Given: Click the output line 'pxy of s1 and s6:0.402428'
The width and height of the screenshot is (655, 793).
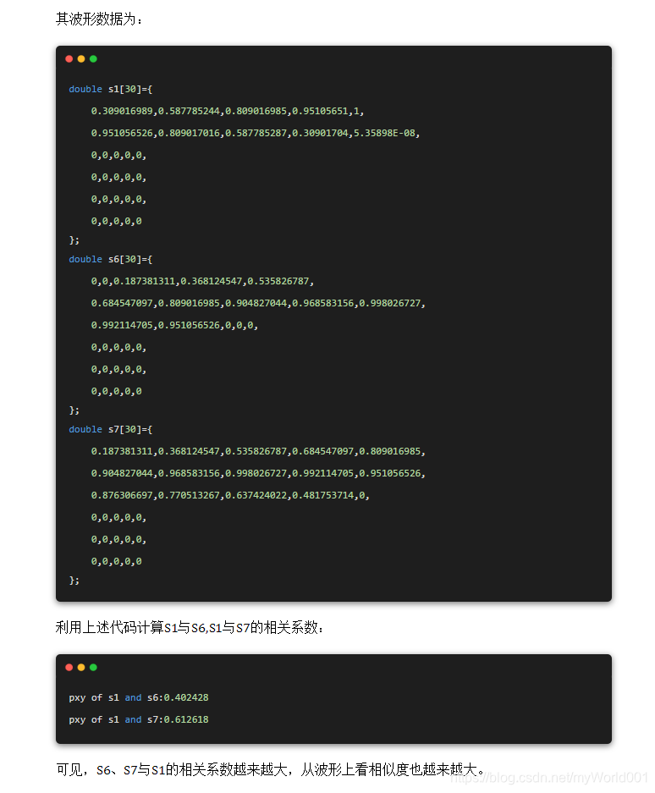Looking at the screenshot, I should tap(139, 697).
